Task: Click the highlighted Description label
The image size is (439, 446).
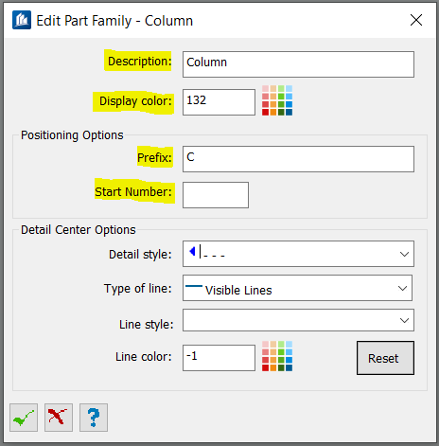Action: (139, 61)
